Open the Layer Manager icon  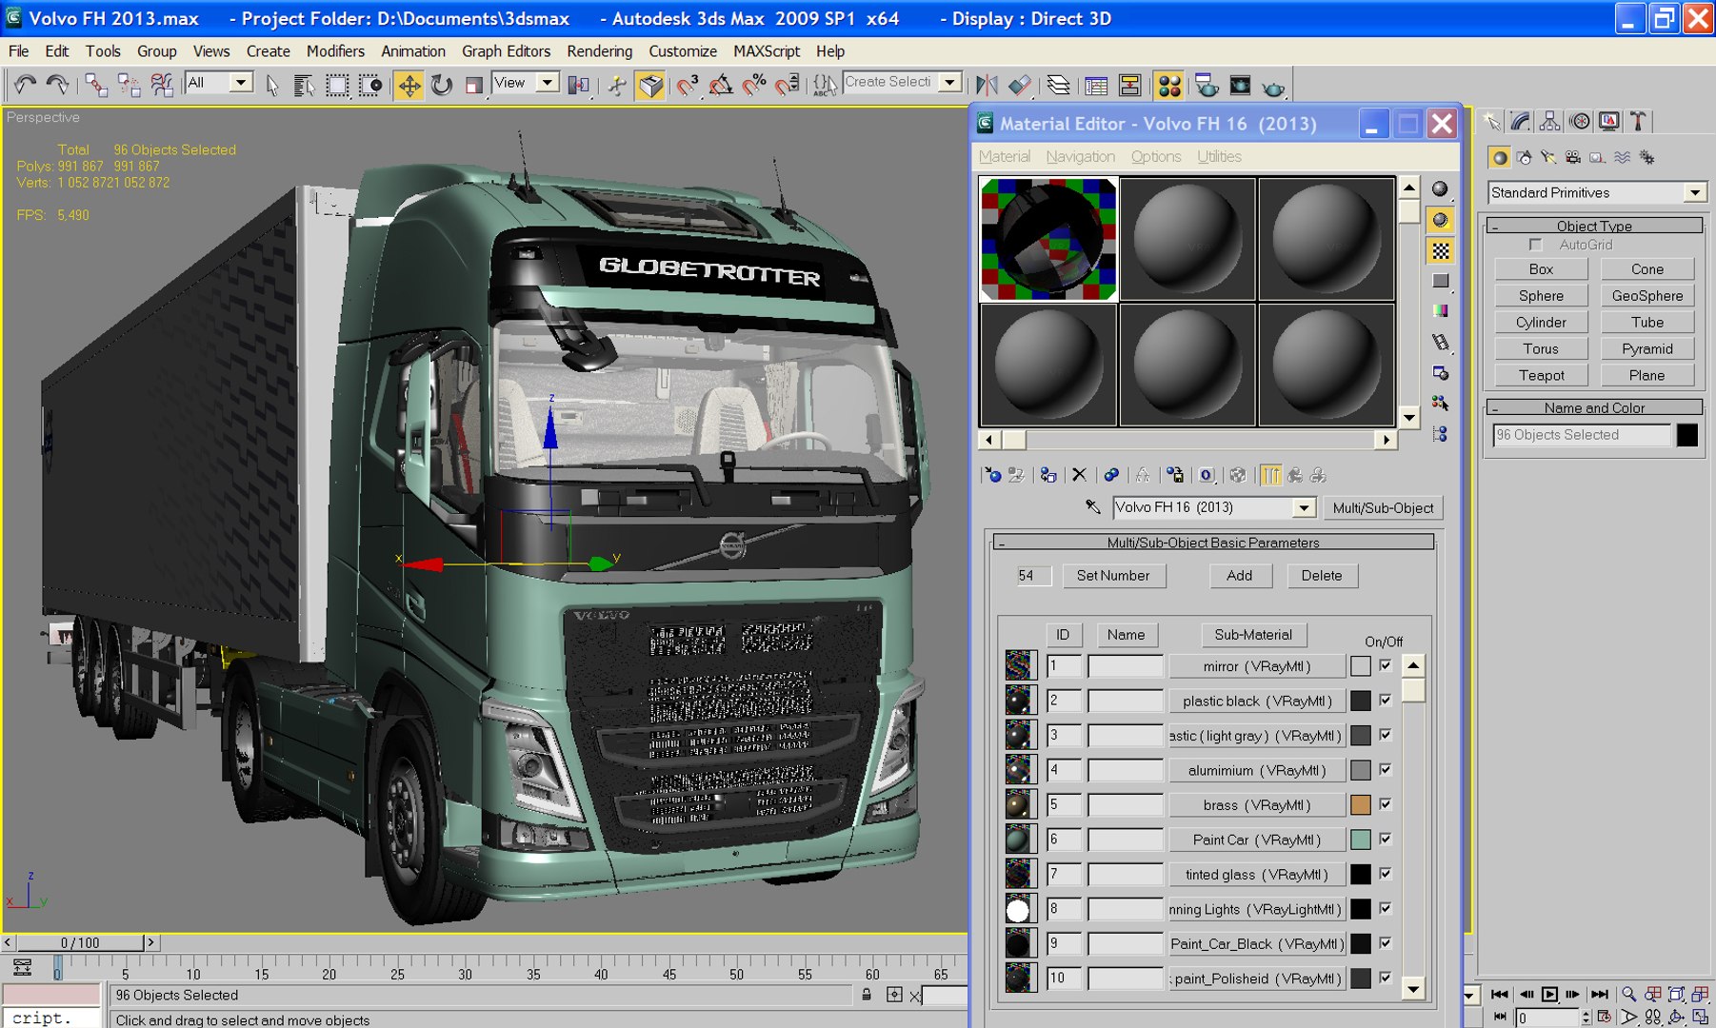pos(1058,86)
